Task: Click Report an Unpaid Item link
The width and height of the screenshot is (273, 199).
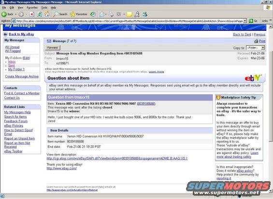Action: 19,139
